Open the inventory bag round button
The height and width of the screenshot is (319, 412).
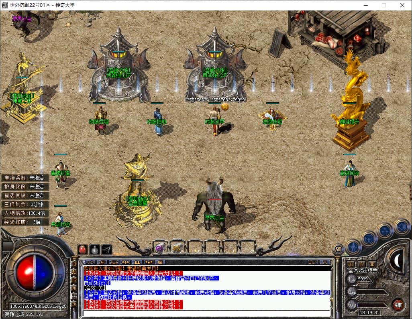click(368, 239)
